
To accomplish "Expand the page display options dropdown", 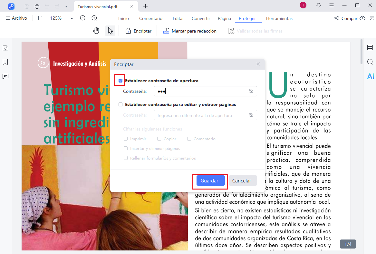I will coord(40,18).
